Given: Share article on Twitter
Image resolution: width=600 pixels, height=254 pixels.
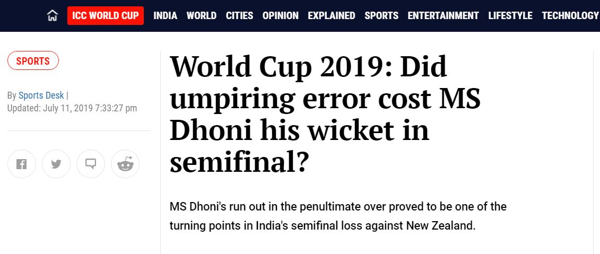Looking at the screenshot, I should tap(56, 164).
